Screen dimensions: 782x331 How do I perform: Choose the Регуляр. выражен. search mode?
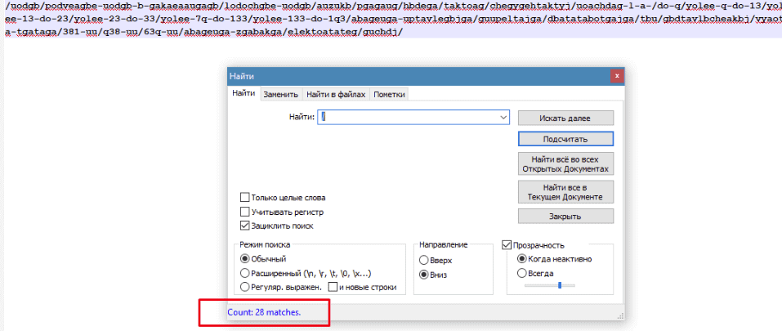pos(244,287)
